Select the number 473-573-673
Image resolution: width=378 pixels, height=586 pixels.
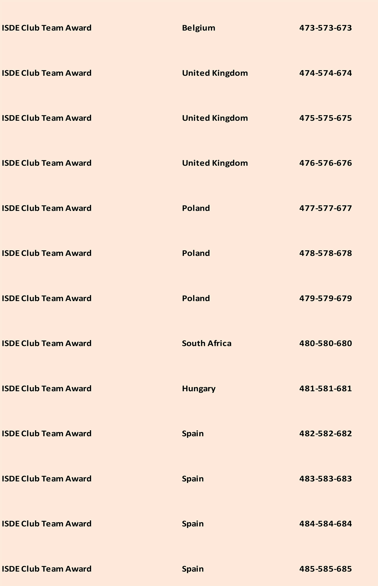tap(325, 28)
